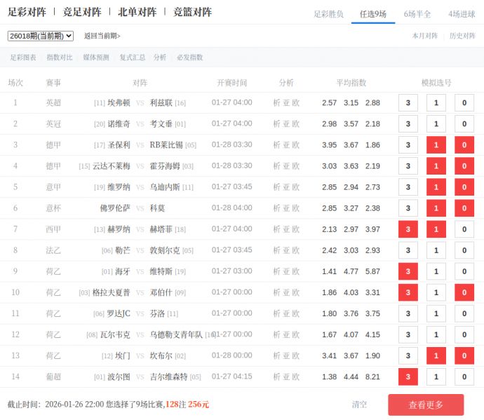The width and height of the screenshot is (484, 420).
Task: Open the 4场进球 tab
Action: click(462, 14)
